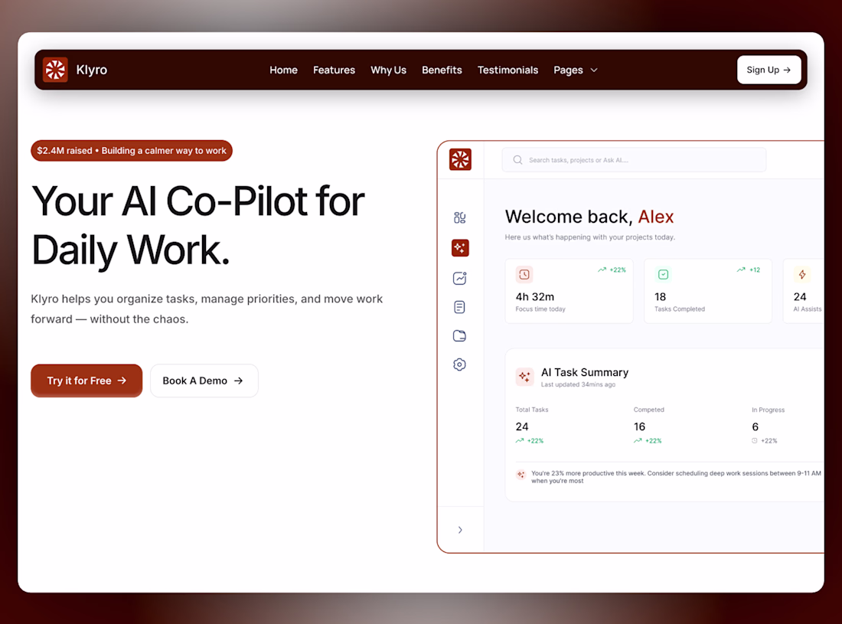Screen dimensions: 842x624
Task: Select the highlighted AI sparkle sidebar icon
Action: coord(460,247)
